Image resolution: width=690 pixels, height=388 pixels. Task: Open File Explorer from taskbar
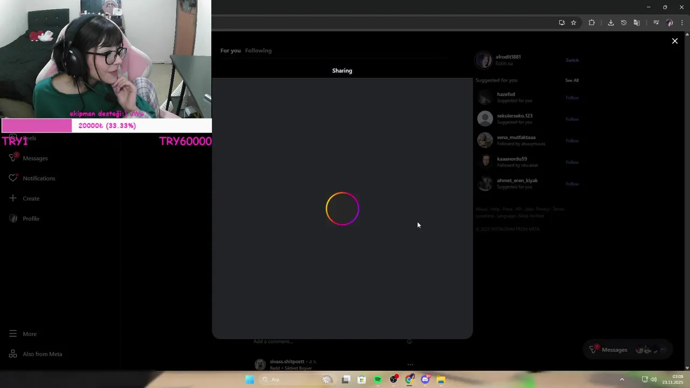tap(440, 379)
